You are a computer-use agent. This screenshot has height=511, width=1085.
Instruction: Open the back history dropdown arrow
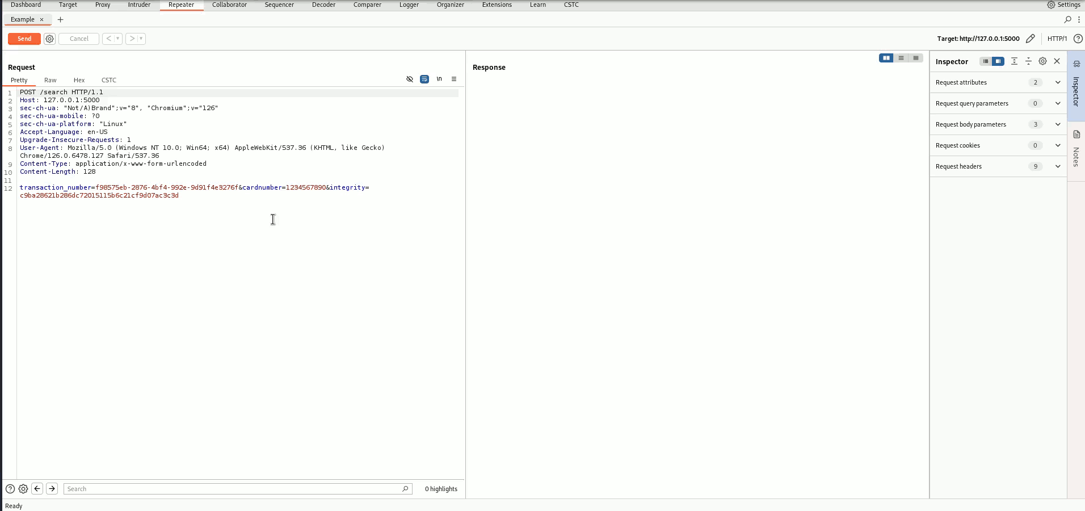(118, 39)
